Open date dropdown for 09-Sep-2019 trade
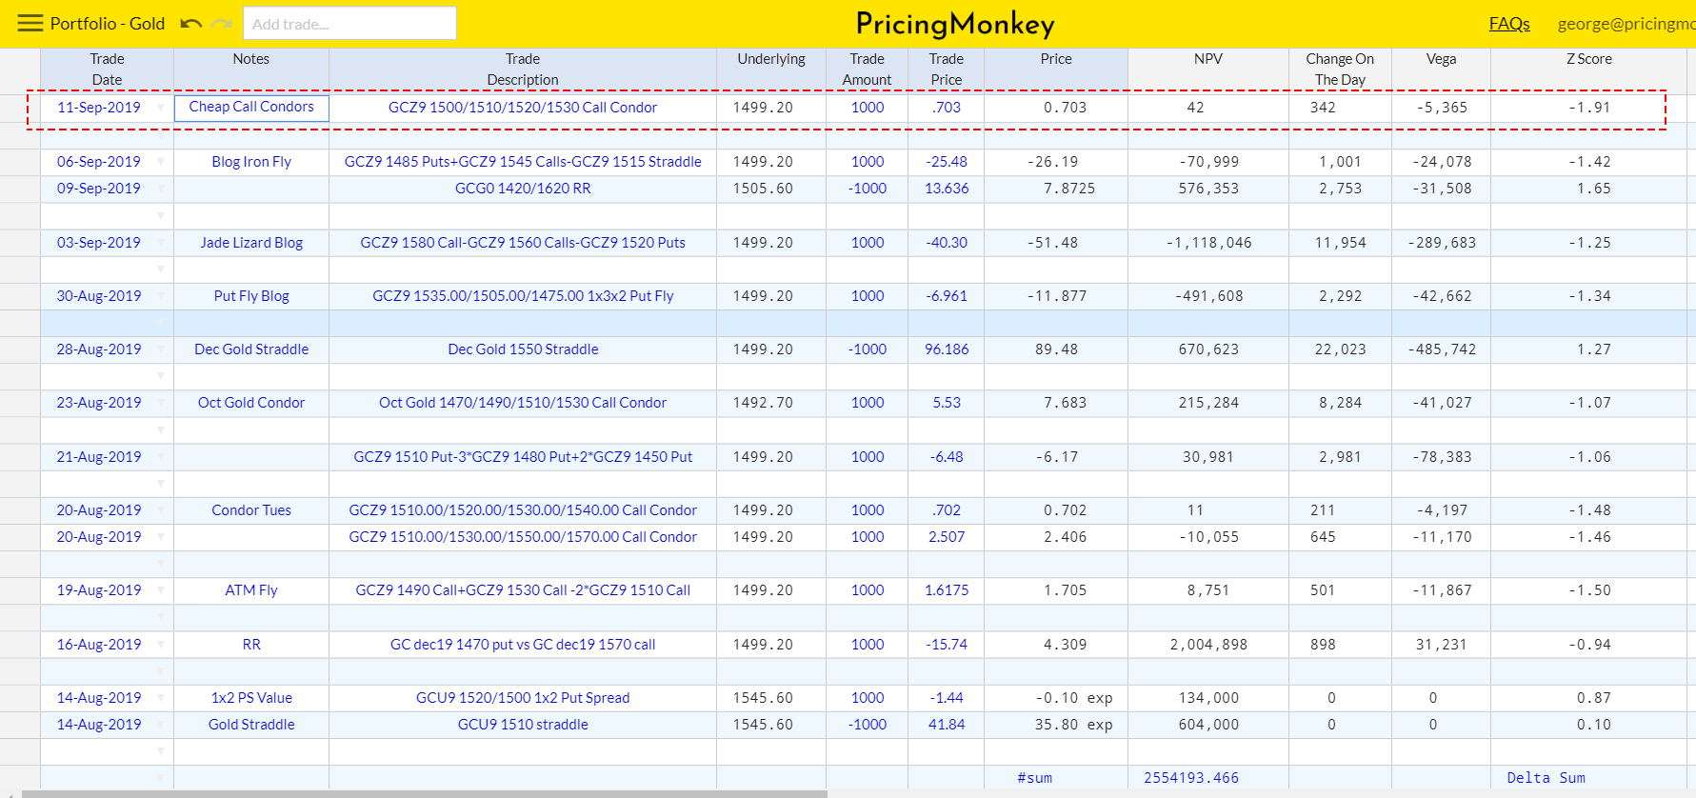Image resolution: width=1696 pixels, height=798 pixels. [x=160, y=189]
